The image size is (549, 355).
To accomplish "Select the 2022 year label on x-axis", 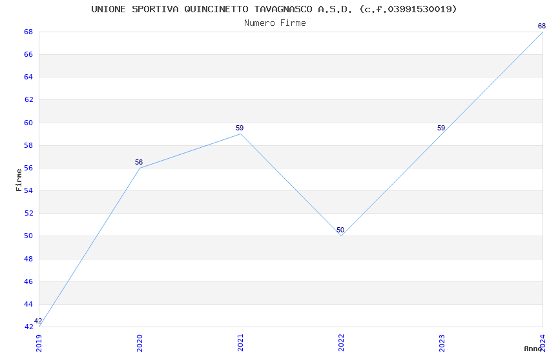I will [x=341, y=343].
